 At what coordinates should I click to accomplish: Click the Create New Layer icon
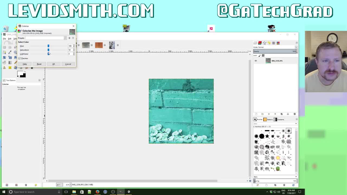pos(256,114)
